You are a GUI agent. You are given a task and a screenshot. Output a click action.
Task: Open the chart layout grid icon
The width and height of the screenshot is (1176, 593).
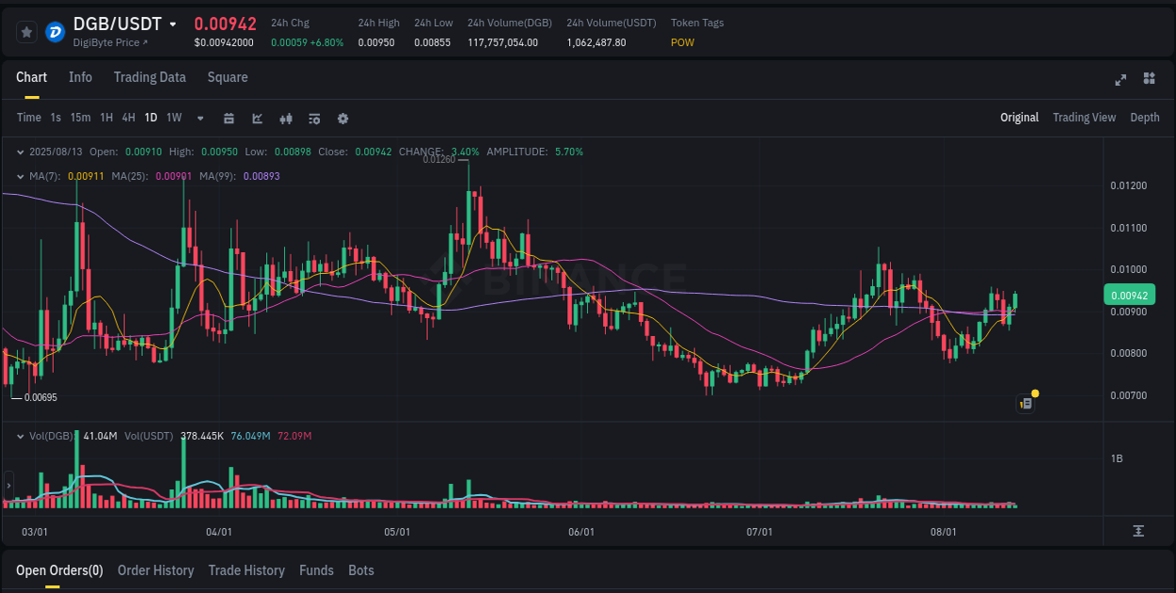coord(1149,81)
